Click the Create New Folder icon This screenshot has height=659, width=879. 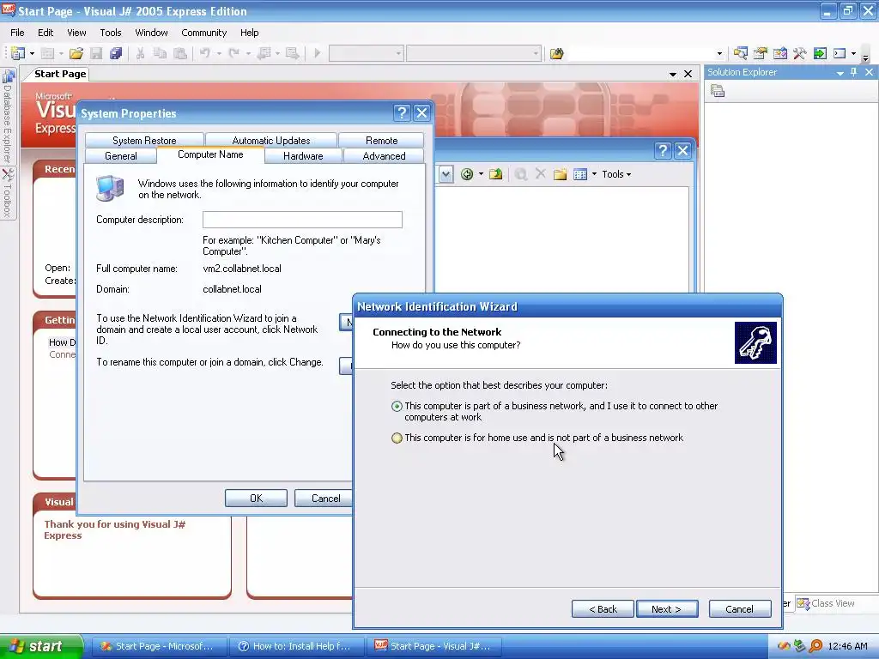(560, 174)
